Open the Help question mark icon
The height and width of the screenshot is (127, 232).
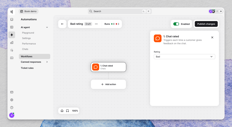(12, 108)
